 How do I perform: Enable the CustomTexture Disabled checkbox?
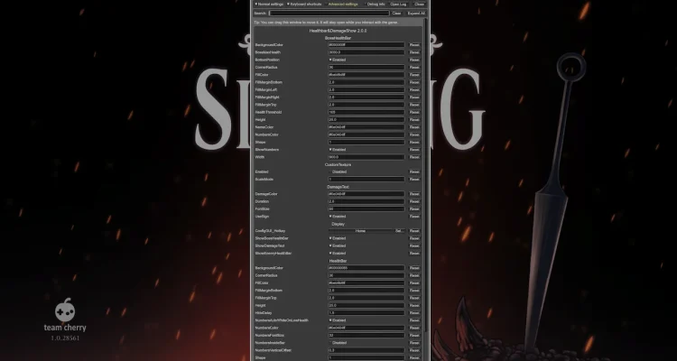pyautogui.click(x=338, y=171)
